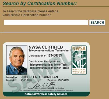The height and width of the screenshot is (99, 109).
Task: Click the "National Wireless Safety Alliance" footer banner
Action: coord(46,94)
